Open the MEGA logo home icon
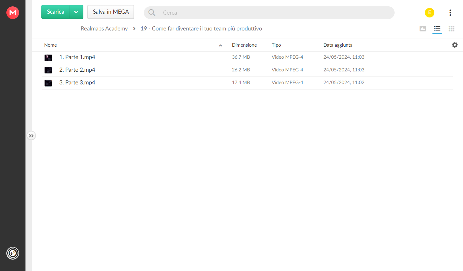Viewport: 463px width, 271px height. pyautogui.click(x=13, y=13)
